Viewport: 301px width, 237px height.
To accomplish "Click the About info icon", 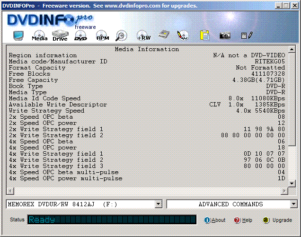I will [207, 220].
